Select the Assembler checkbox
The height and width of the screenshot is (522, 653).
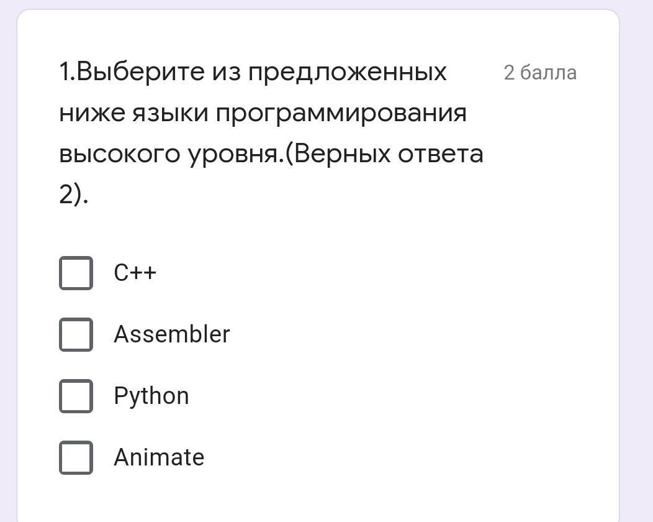(76, 334)
